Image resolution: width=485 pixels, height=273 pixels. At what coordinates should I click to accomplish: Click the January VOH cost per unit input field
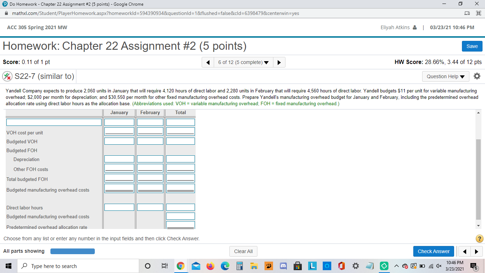coord(119,131)
